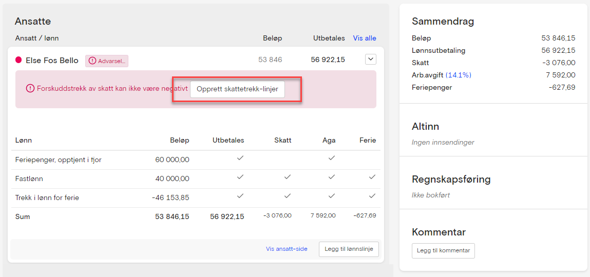Click Ferie column header
Screen dimensions: 590x277
(x=367, y=140)
